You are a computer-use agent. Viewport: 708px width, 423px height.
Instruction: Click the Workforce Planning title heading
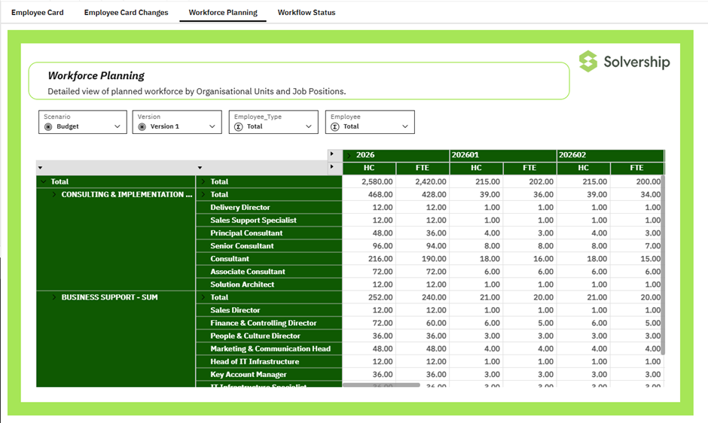96,76
